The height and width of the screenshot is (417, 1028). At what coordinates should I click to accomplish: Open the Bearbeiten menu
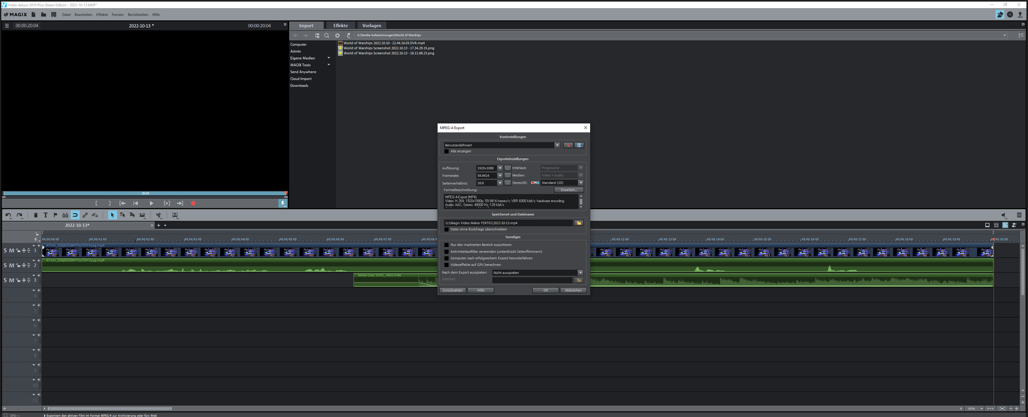[x=83, y=15]
